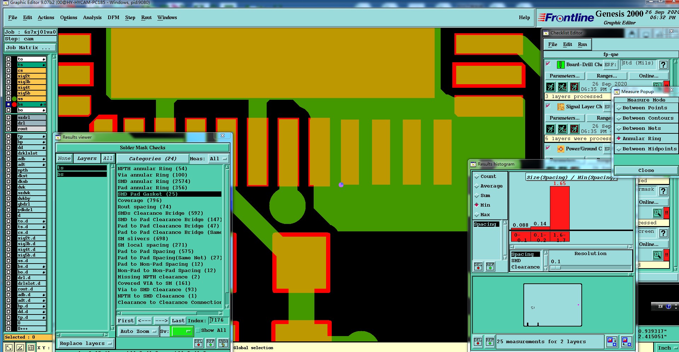The height and width of the screenshot is (352, 679).
Task: Open Auto Zoom dropdown
Action: pyautogui.click(x=138, y=331)
